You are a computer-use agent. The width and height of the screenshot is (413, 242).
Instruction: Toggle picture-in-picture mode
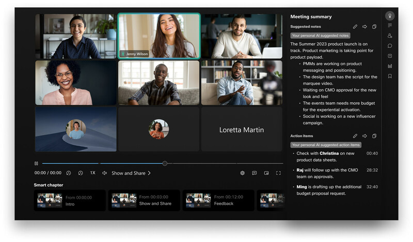(x=266, y=173)
